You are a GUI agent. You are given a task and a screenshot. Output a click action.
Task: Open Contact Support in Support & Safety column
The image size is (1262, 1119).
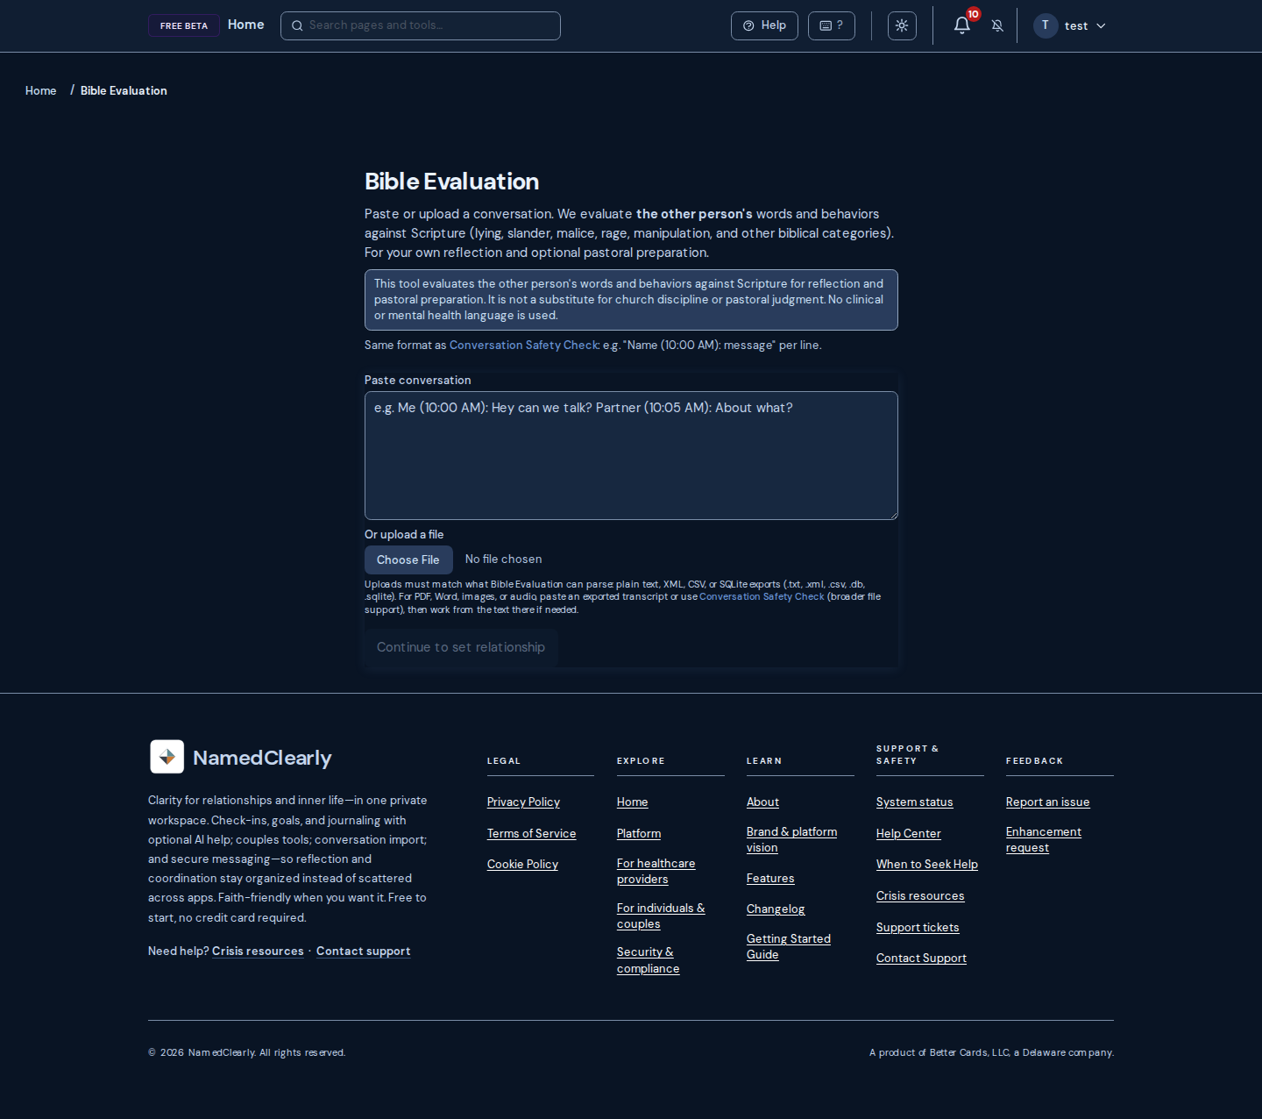click(x=921, y=958)
